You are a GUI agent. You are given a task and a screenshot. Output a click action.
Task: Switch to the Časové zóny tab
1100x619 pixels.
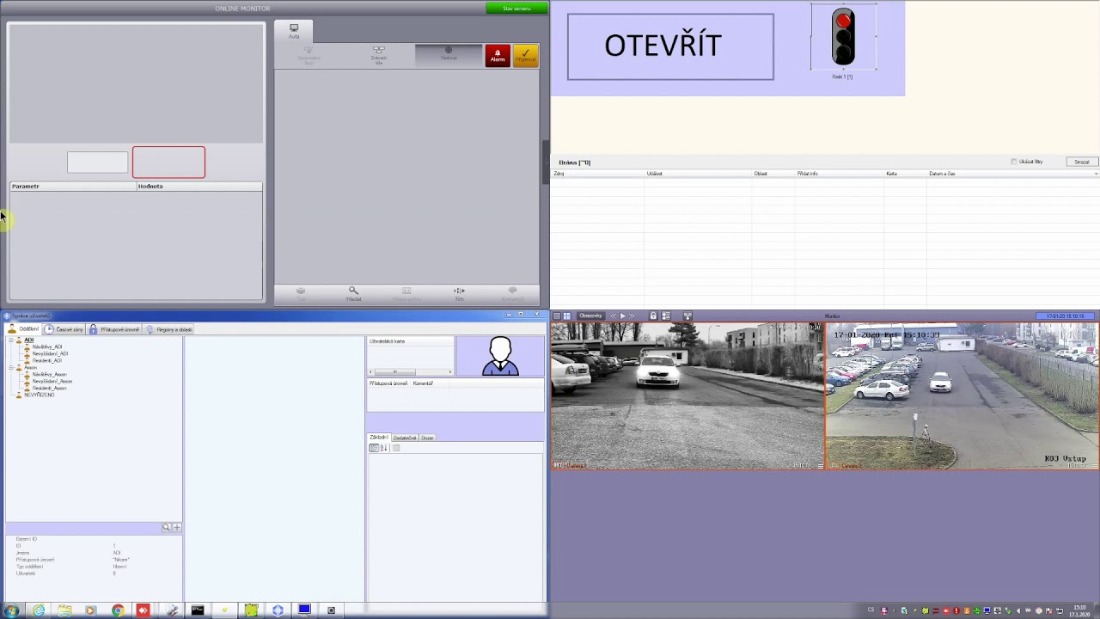(x=64, y=329)
